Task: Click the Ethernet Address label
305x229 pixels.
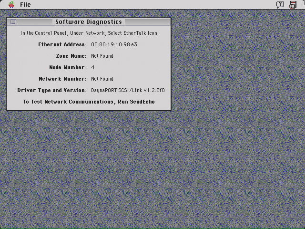Action: [x=62, y=44]
